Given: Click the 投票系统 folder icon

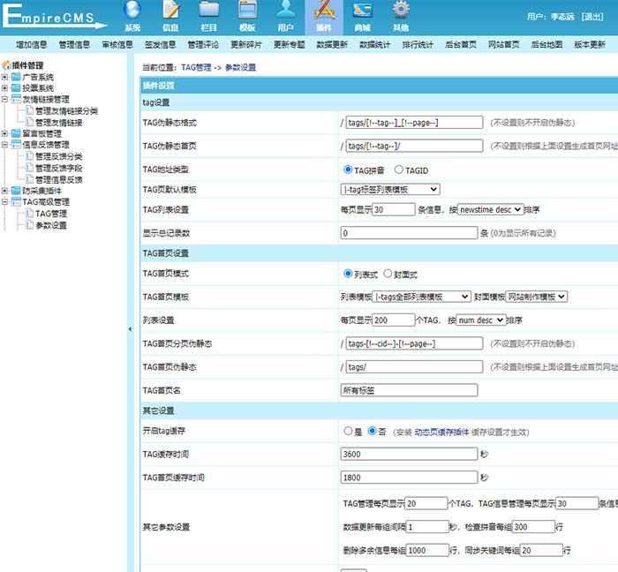Looking at the screenshot, I should pyautogui.click(x=16, y=88).
